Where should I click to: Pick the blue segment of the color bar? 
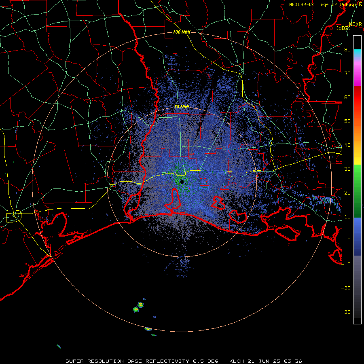click(357, 236)
